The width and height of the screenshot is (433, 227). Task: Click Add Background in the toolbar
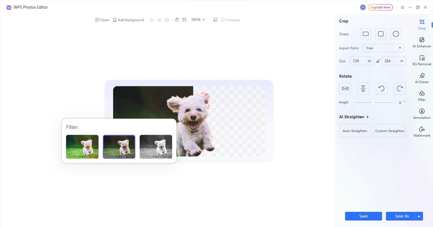pyautogui.click(x=128, y=20)
